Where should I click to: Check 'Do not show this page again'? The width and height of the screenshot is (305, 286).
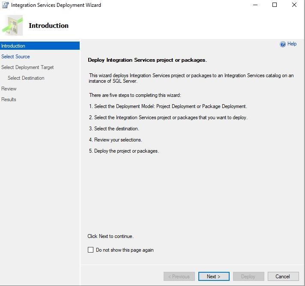pyautogui.click(x=90, y=250)
